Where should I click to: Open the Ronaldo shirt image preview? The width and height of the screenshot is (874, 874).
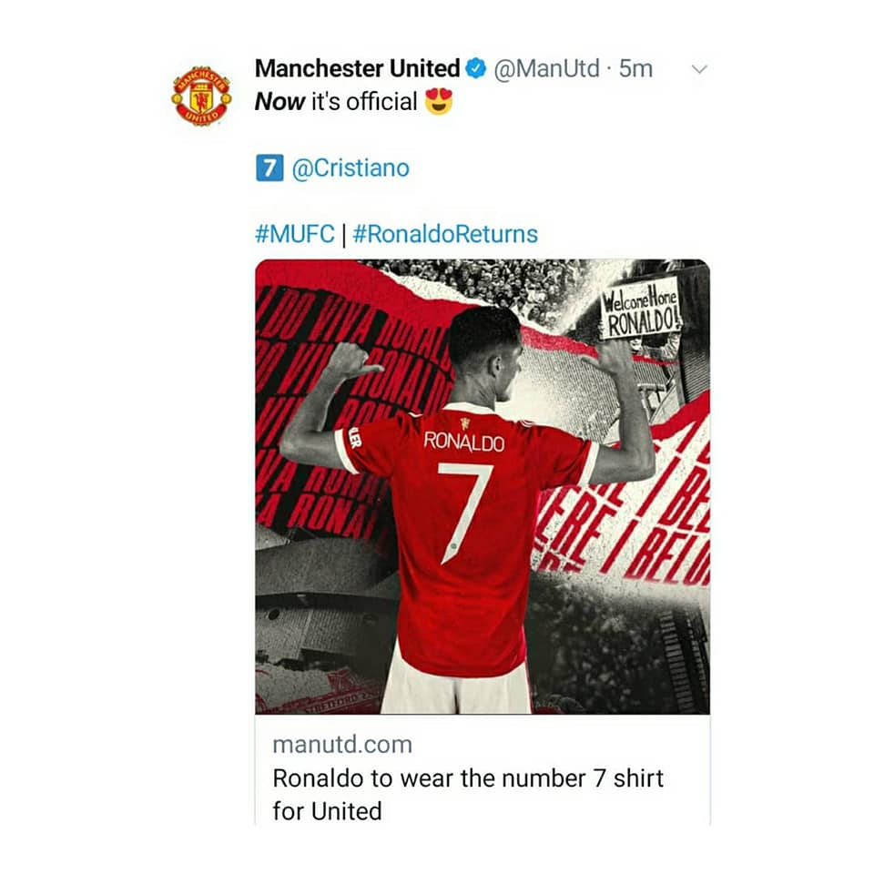[x=483, y=486]
